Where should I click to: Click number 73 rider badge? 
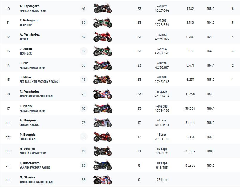[x=84, y=123]
